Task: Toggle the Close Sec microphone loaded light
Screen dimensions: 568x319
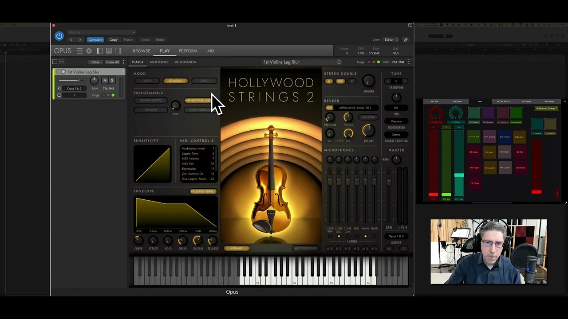Action: (339, 236)
